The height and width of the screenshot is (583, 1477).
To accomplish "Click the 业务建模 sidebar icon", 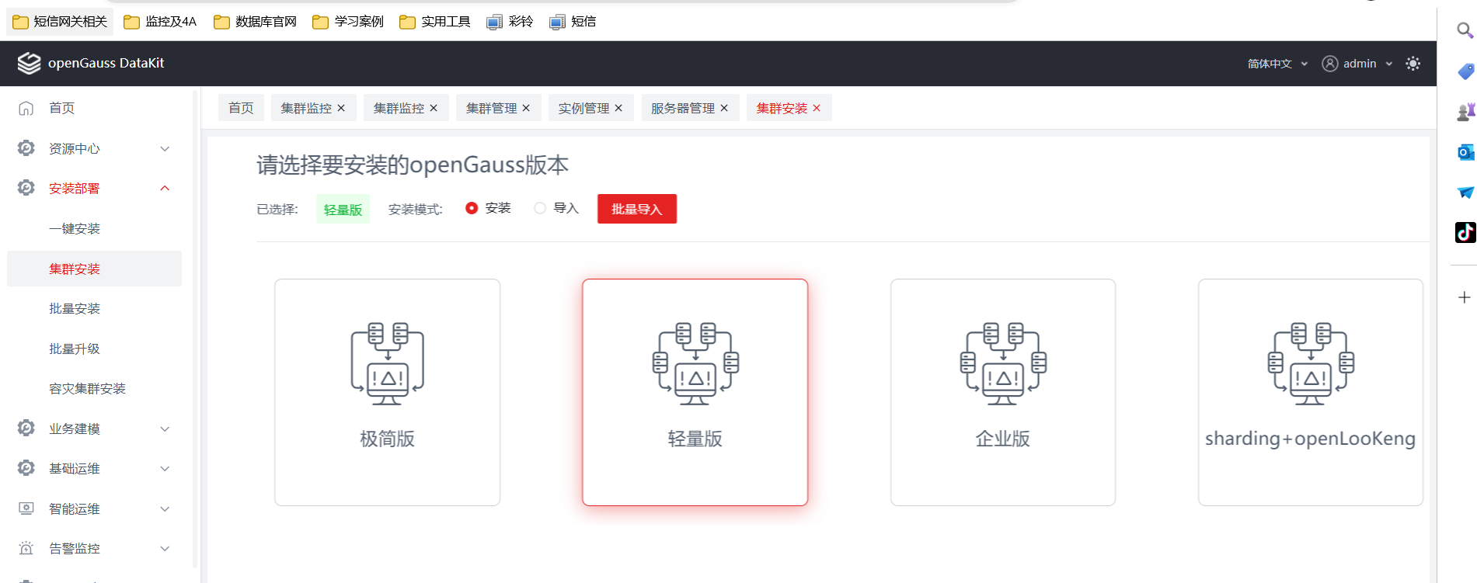I will tap(26, 429).
